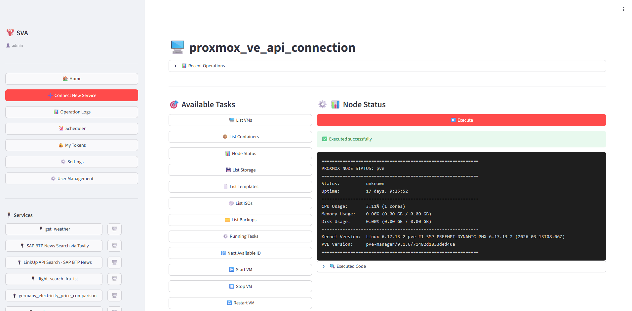Viewport: 632px width, 311px height.
Task: Select the Running Tasks task
Action: (240, 236)
